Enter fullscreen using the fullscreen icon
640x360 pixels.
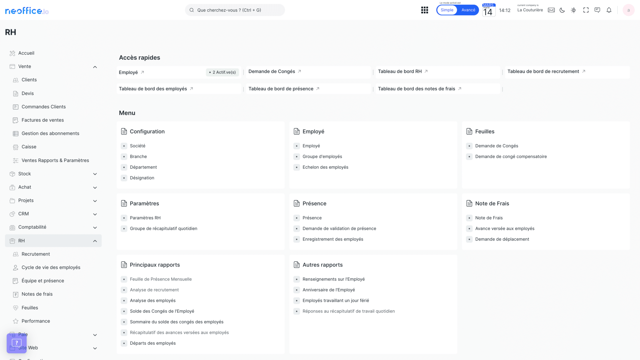tap(586, 10)
